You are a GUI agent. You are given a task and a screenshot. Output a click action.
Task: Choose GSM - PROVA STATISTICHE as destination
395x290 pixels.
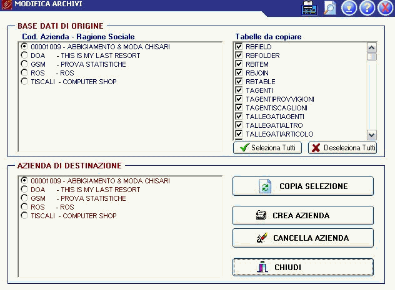[24, 198]
